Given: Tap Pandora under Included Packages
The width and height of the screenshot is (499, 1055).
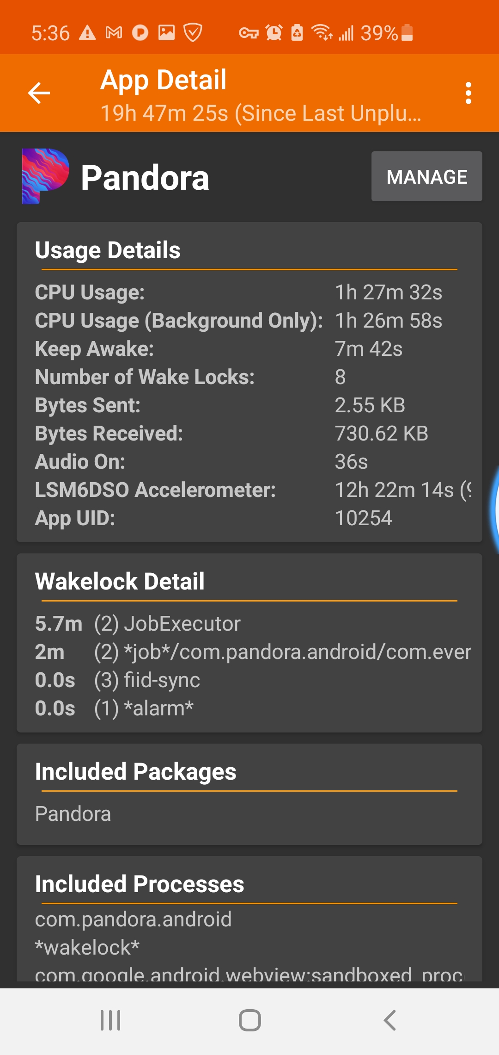Looking at the screenshot, I should pyautogui.click(x=73, y=814).
